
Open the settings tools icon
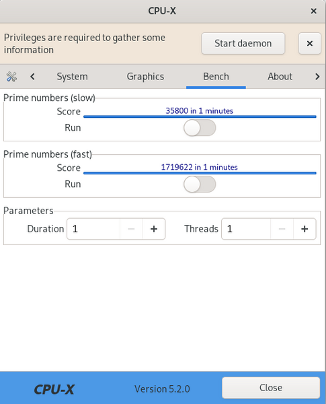tap(11, 77)
